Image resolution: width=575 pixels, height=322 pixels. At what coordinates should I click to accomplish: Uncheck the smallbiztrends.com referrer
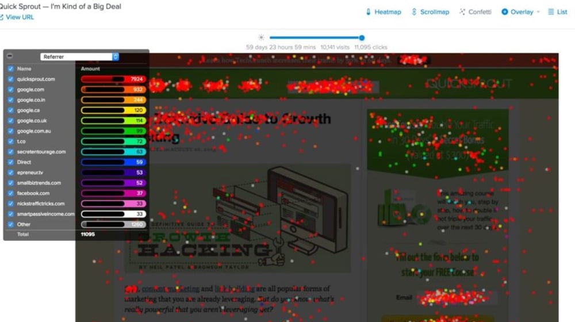point(10,183)
